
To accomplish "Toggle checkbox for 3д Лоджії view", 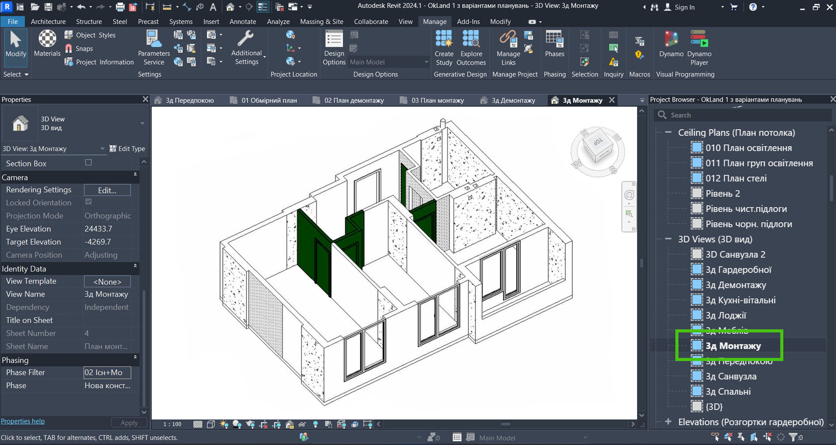I will [697, 315].
